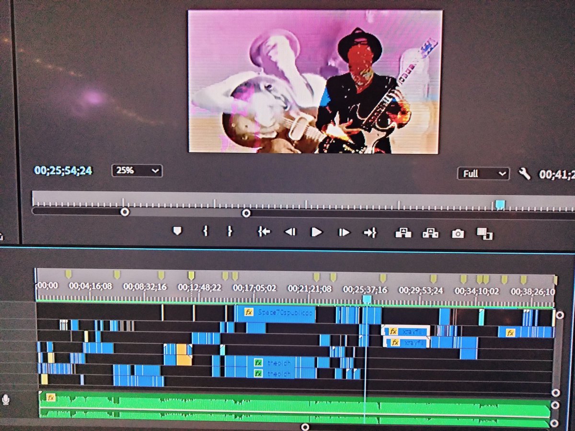Toggle Comparison View icon
The width and height of the screenshot is (575, 431).
[x=484, y=234]
